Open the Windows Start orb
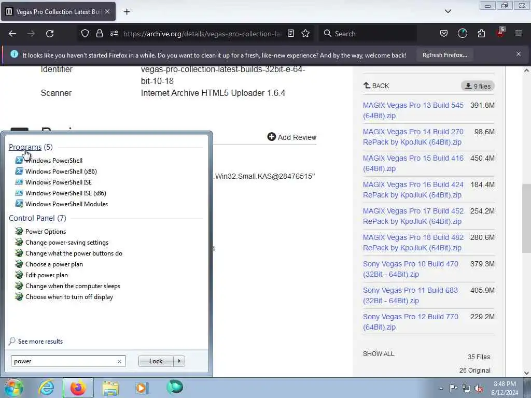This screenshot has height=398, width=531. 14,388
